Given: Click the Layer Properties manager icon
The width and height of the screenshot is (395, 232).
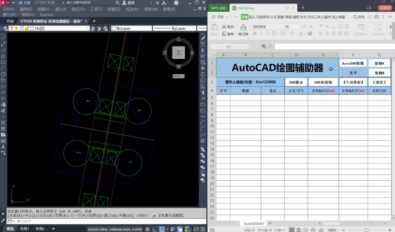Looking at the screenshot, I should [x=5, y=28].
